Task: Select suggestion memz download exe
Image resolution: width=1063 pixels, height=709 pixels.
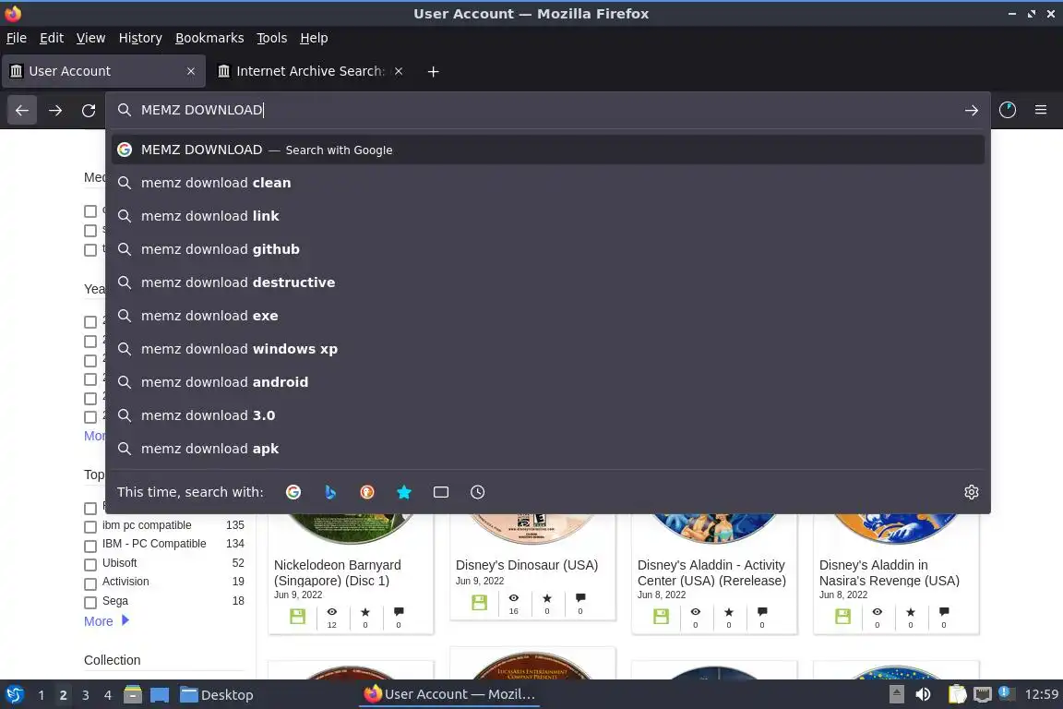Action: (548, 316)
